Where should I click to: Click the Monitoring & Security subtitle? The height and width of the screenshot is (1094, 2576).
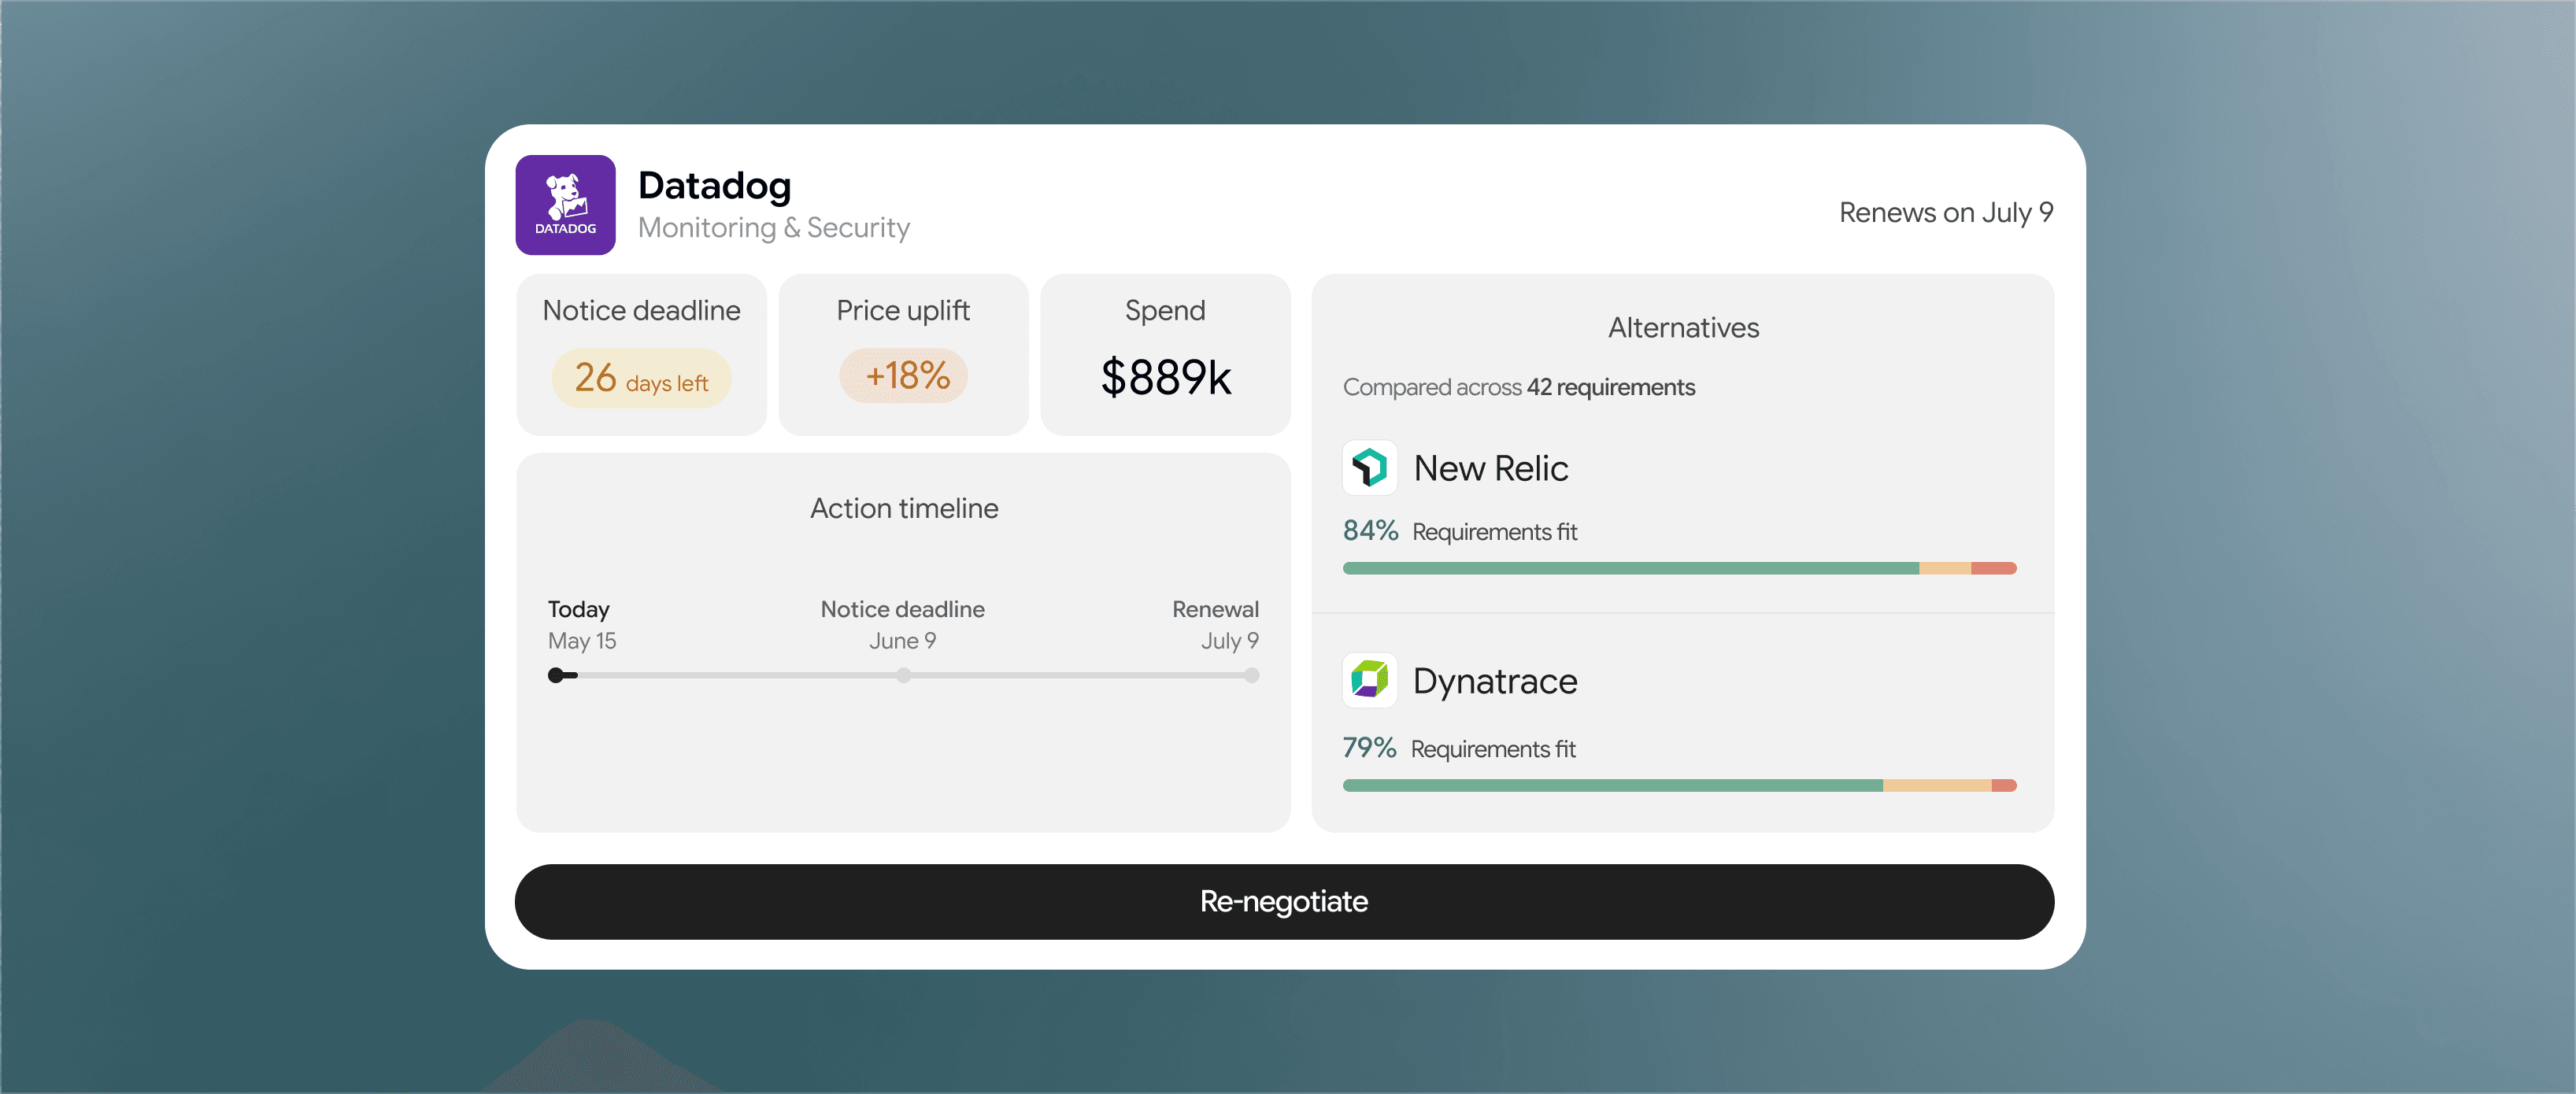tap(774, 228)
